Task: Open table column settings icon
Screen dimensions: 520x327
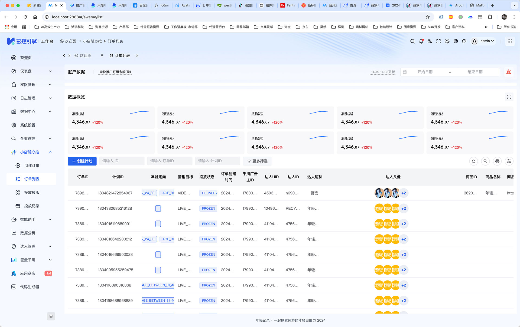Action: click(509, 161)
